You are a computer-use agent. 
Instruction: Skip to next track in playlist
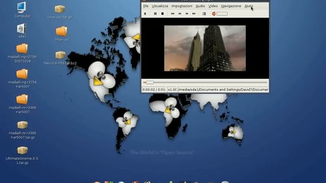194,14
